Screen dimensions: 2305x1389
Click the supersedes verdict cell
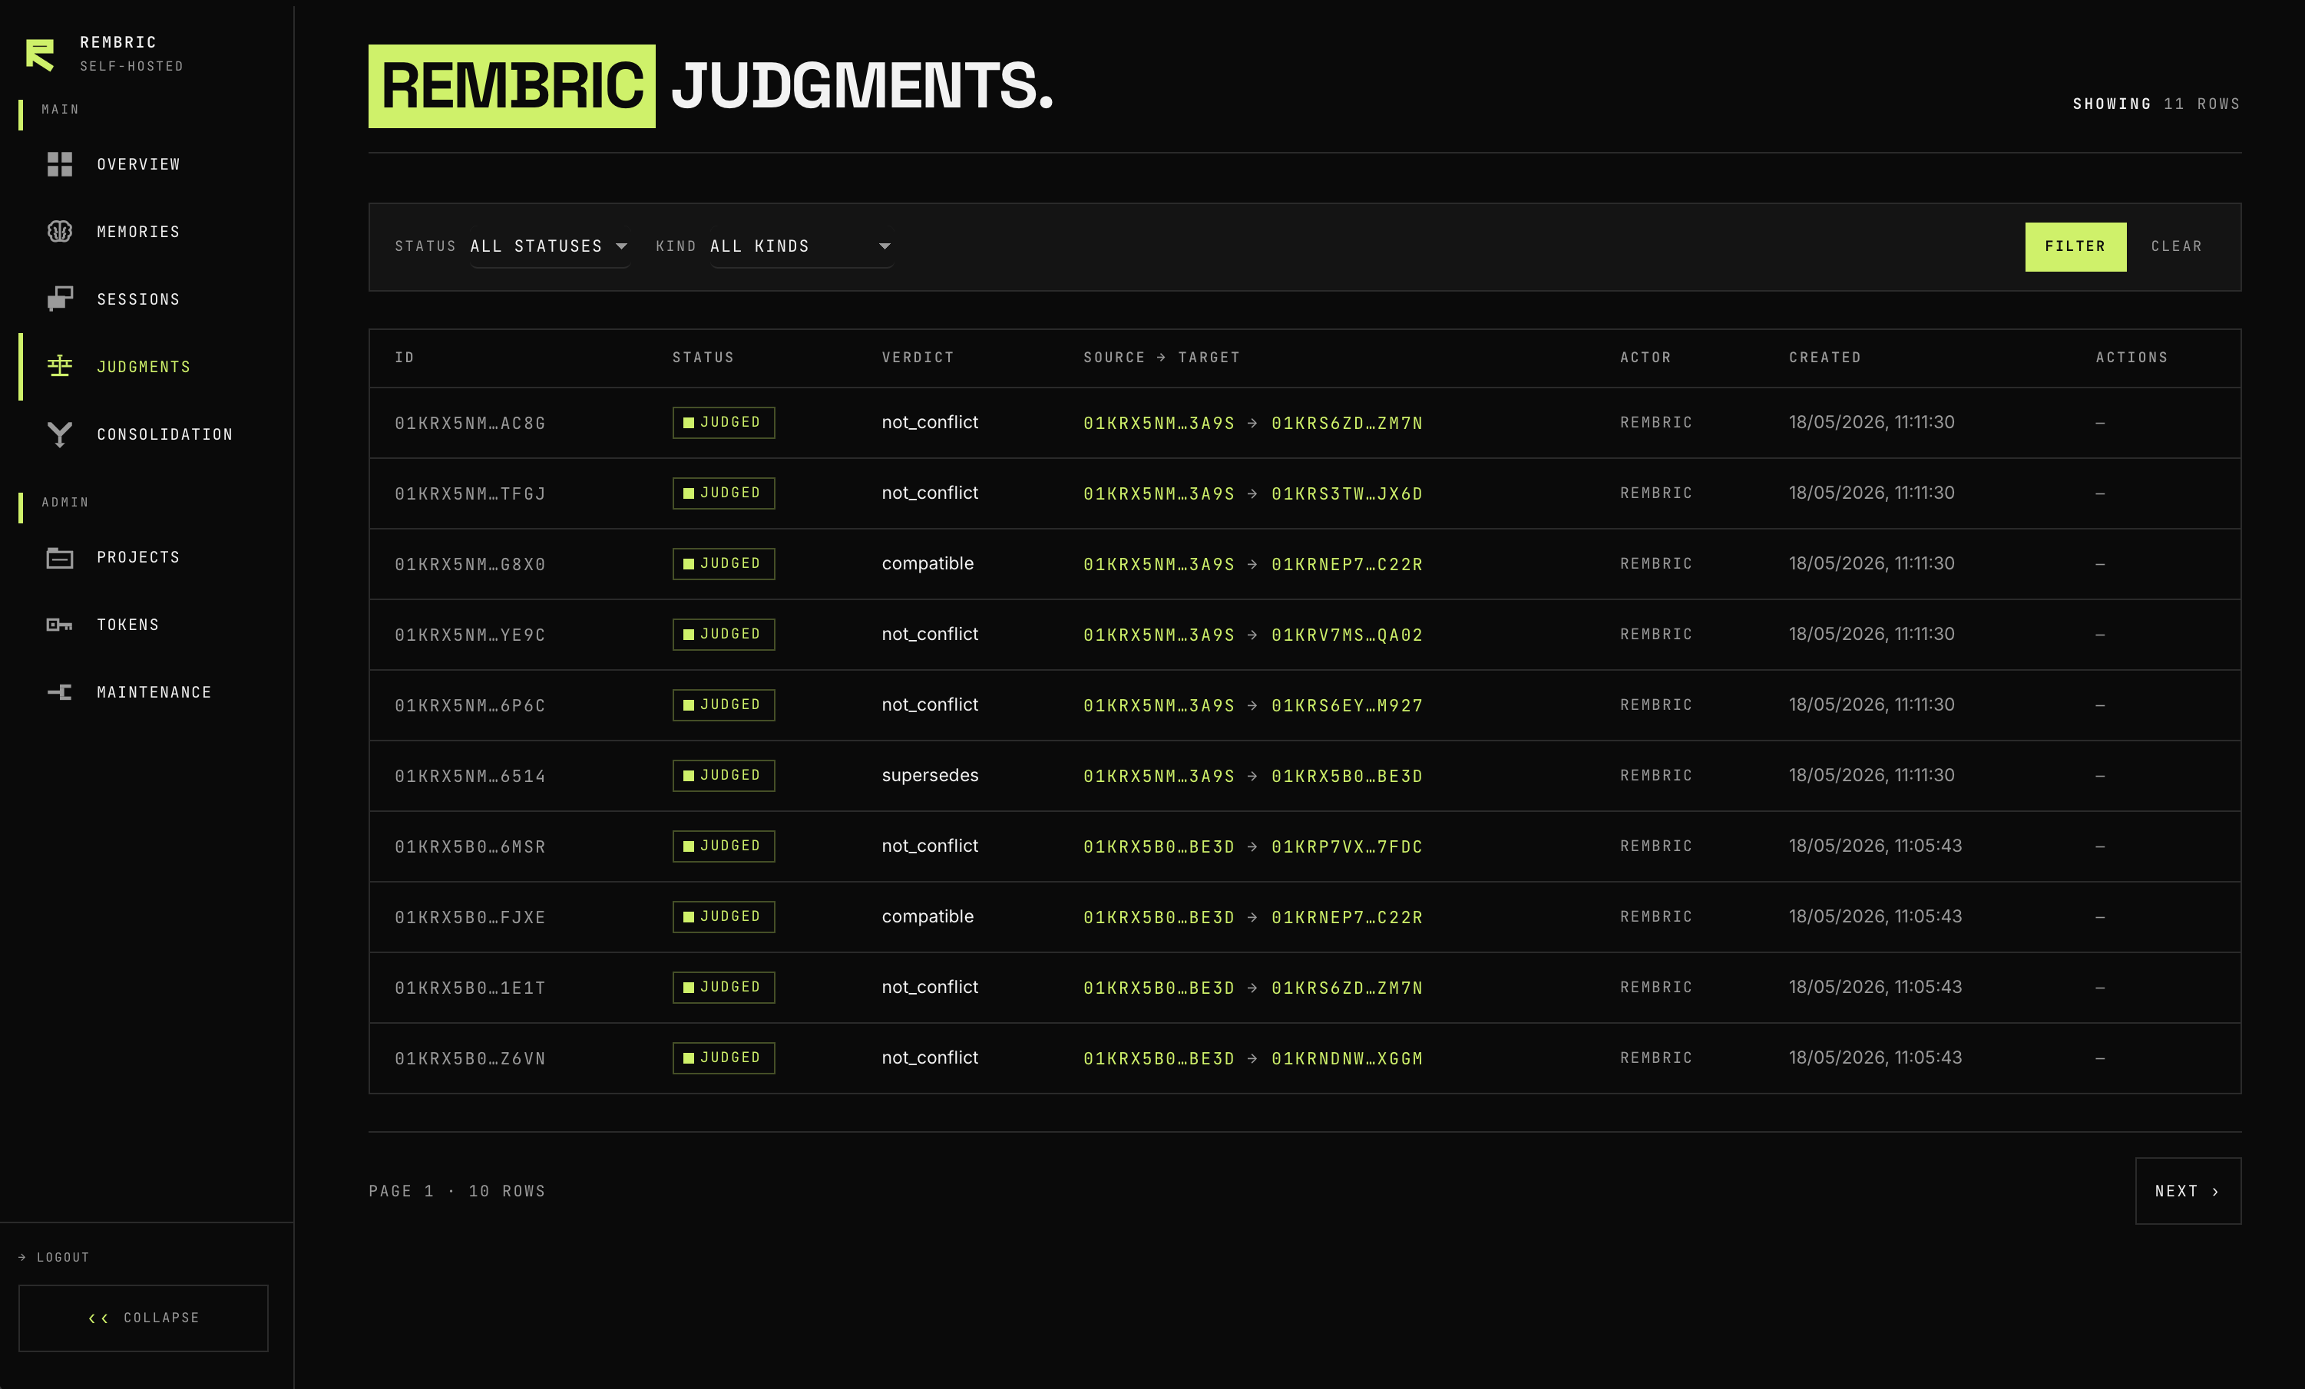930,775
